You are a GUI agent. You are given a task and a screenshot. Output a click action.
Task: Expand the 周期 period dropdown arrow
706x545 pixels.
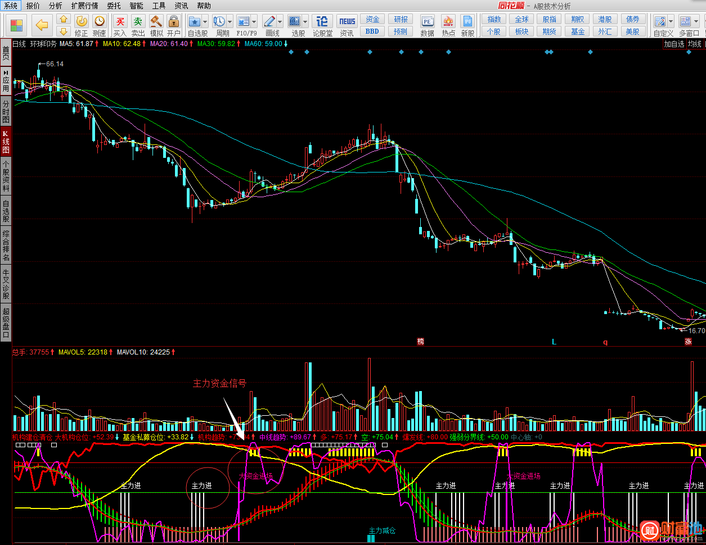pos(230,22)
